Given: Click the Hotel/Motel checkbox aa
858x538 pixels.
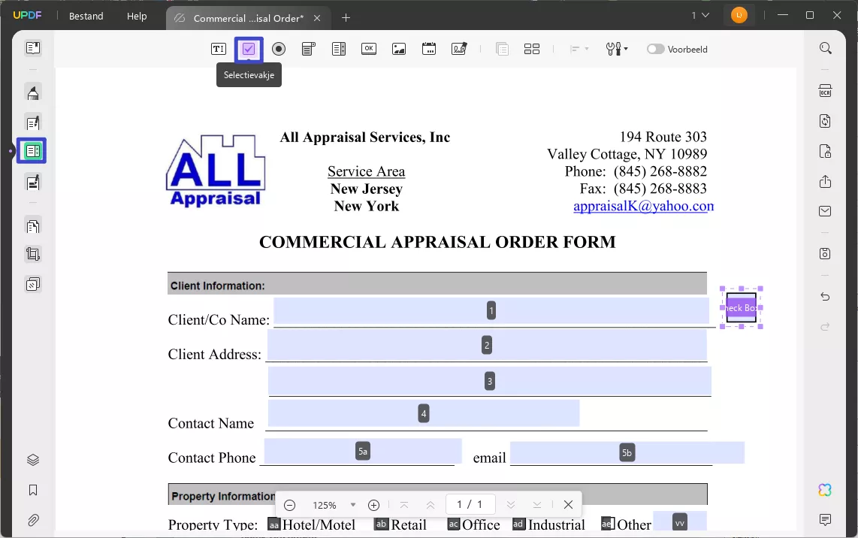Looking at the screenshot, I should pos(274,524).
